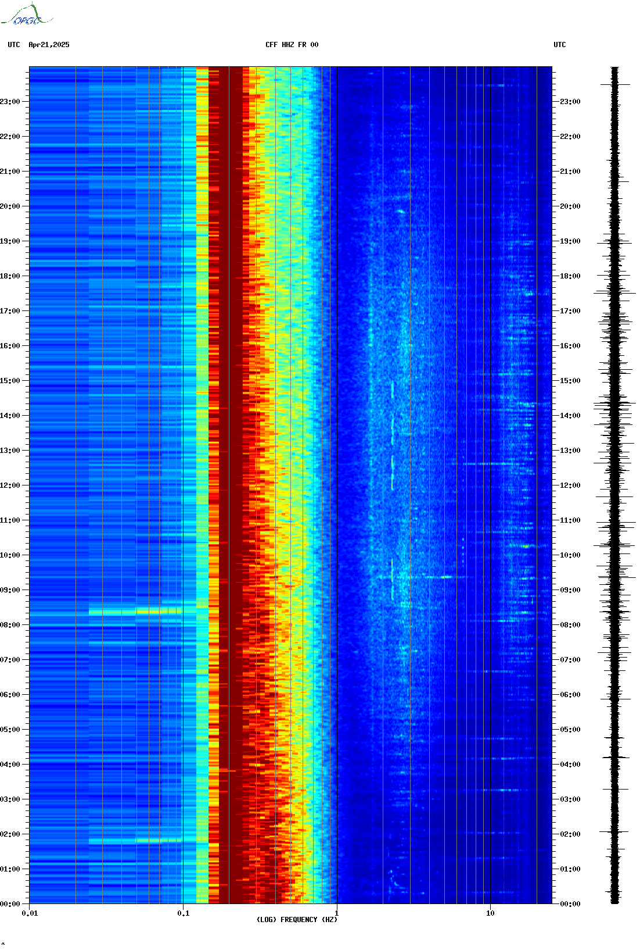640x950 pixels.
Task: Click the seismogram waveform trace on right
Action: [614, 485]
